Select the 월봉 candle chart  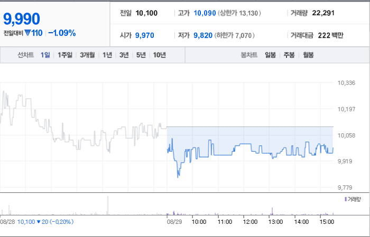(x=308, y=55)
